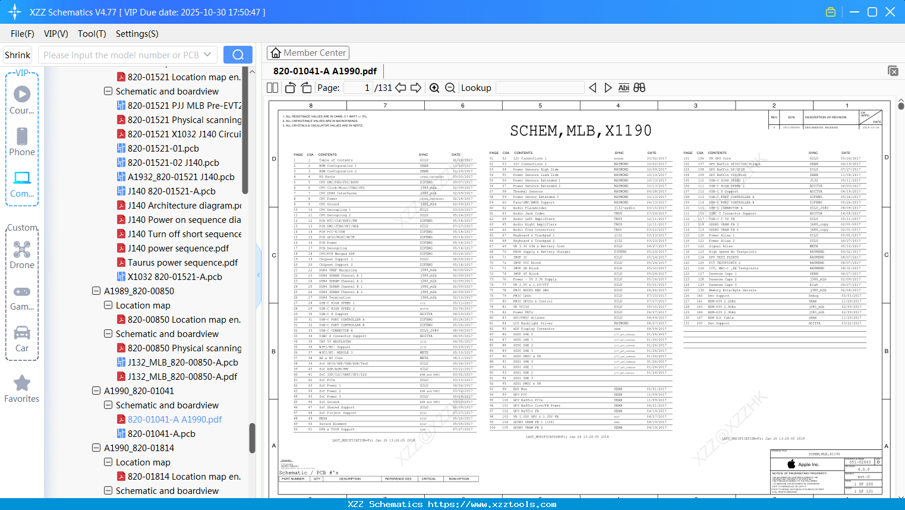Open J140 820-01521-A.pcb file
The width and height of the screenshot is (905, 510).
point(172,191)
